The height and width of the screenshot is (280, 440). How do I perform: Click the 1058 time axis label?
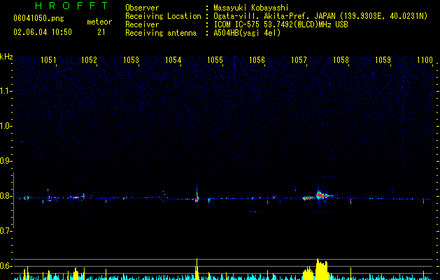click(341, 60)
